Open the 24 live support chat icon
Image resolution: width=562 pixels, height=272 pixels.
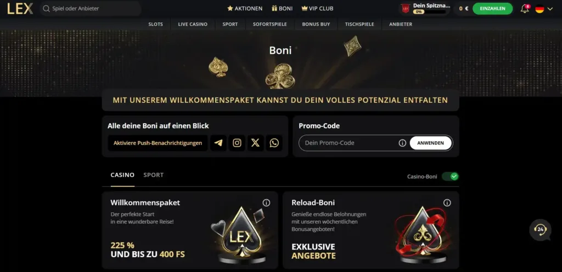click(540, 229)
